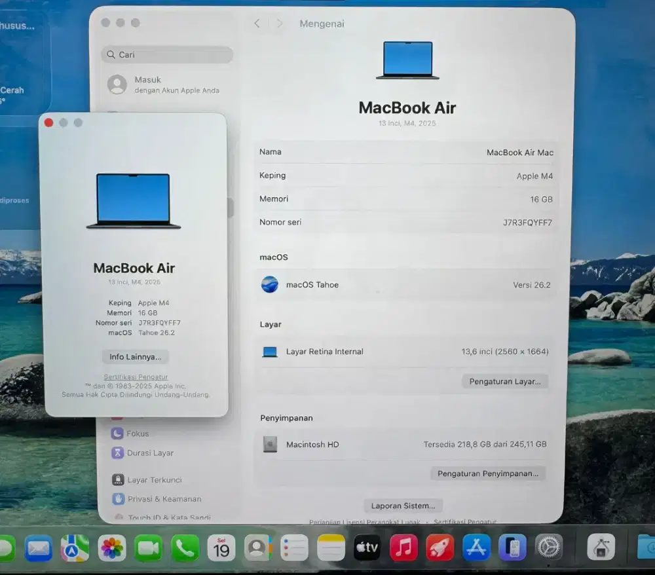The height and width of the screenshot is (575, 655).
Task: Close the small About This Mac window
Action: 48,122
